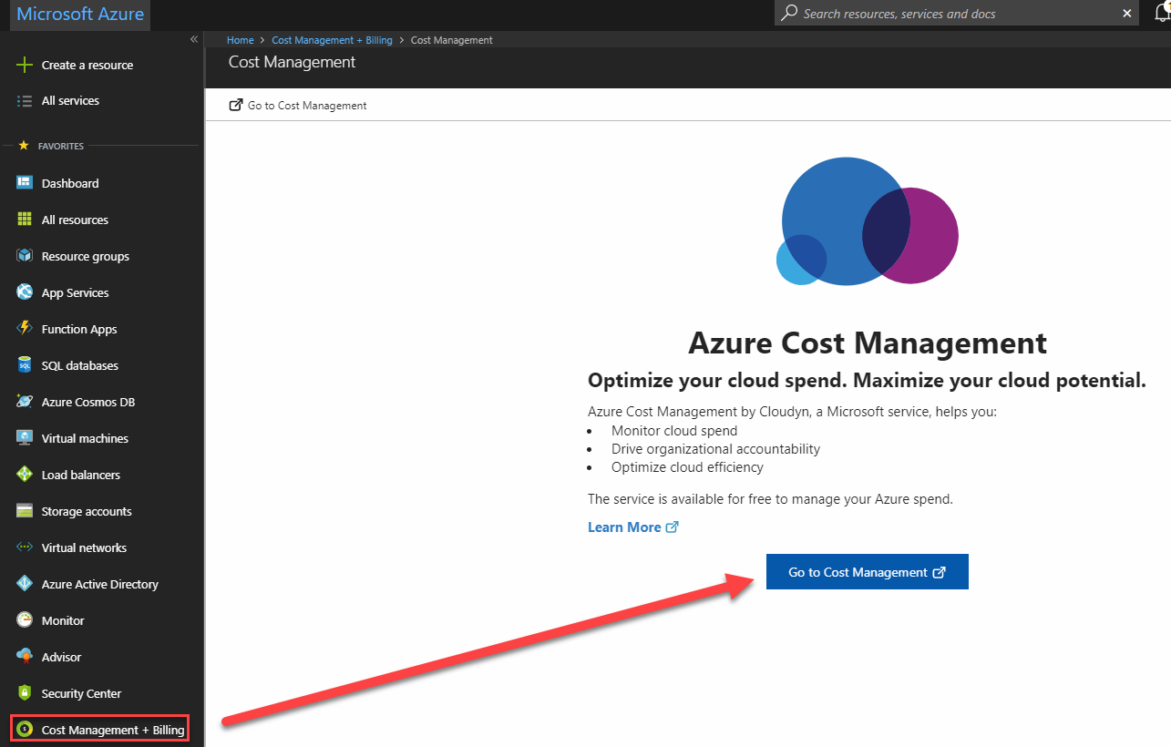The width and height of the screenshot is (1171, 747).
Task: Go to Home breadcrumb
Action: coord(241,40)
